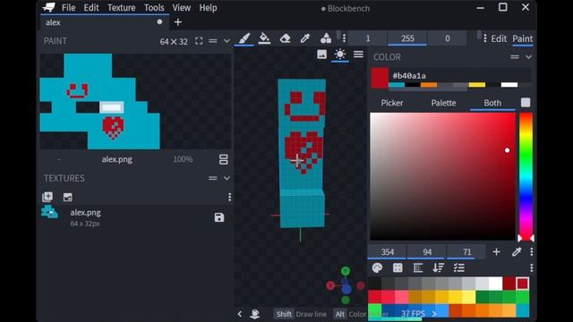
Task: Click the palette icon below color picker
Action: click(x=377, y=267)
